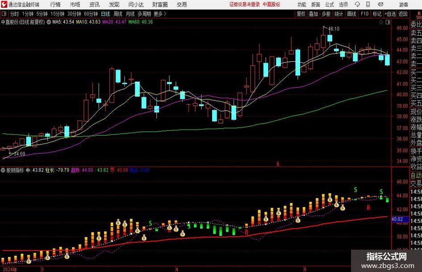
Task: Switch to 60分钟 chart period
Action: (x=91, y=14)
